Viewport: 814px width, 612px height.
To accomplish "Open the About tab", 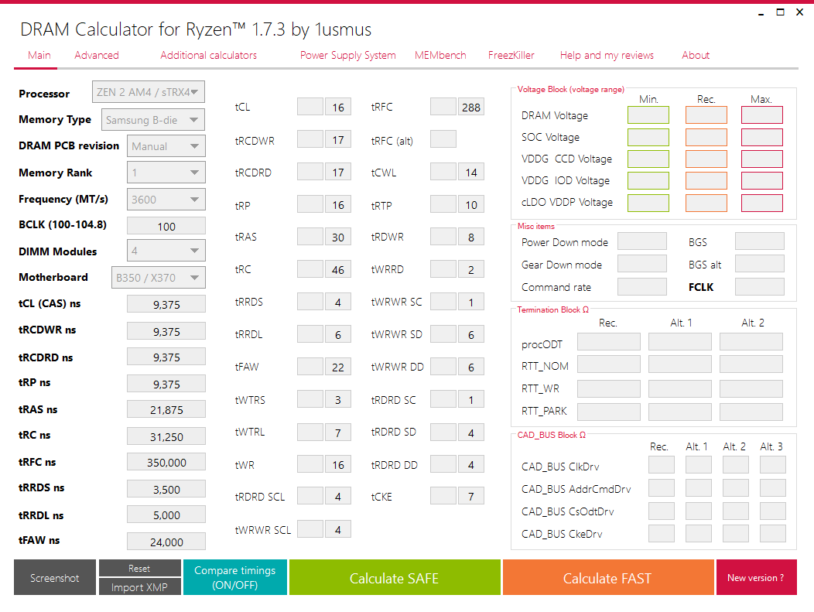I will (695, 56).
